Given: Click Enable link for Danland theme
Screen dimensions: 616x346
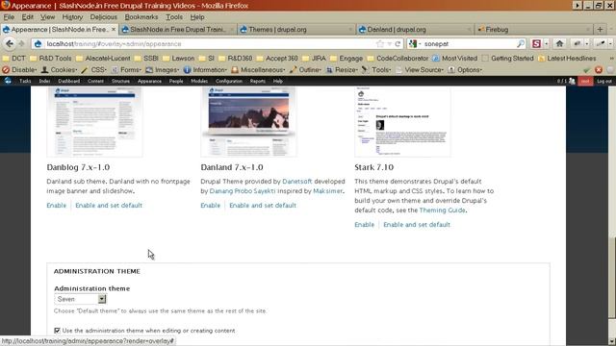Looking at the screenshot, I should click(x=210, y=205).
